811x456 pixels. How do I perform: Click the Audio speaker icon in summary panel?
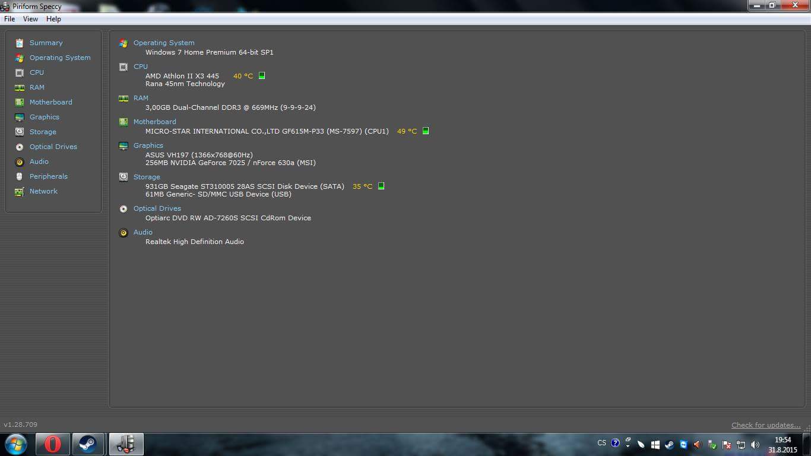click(x=123, y=233)
